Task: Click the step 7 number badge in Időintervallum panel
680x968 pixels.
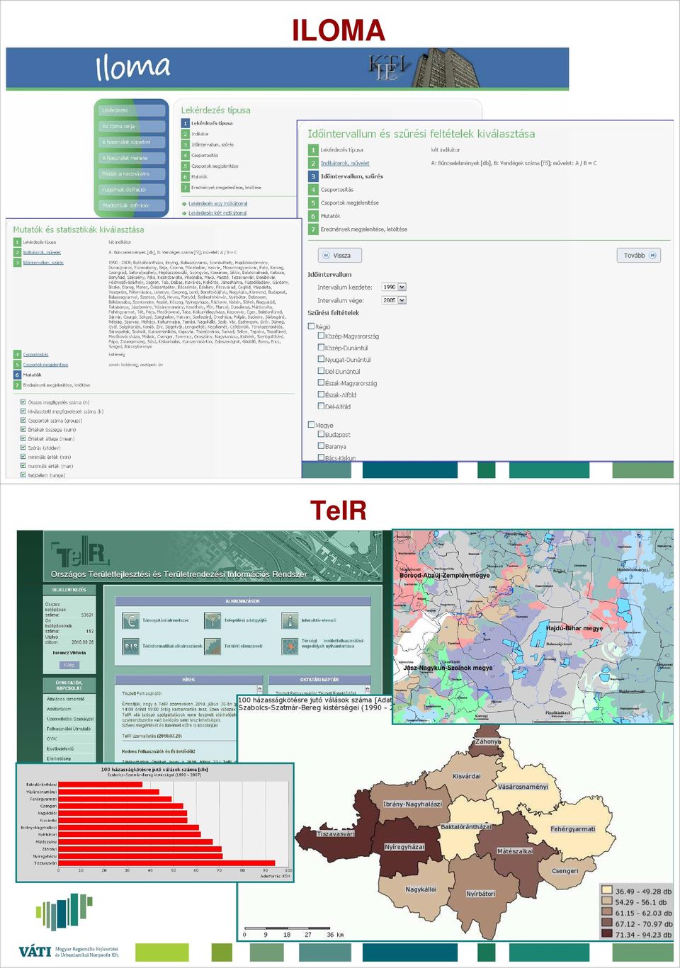Action: 312,229
